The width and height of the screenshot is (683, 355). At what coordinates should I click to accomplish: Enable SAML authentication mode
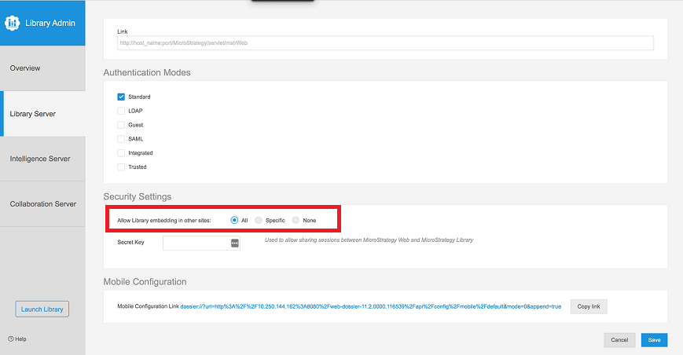121,139
